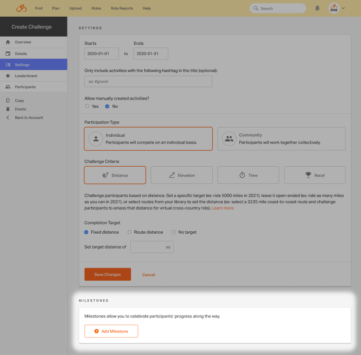Open the Rides menu
Image resolution: width=361 pixels, height=355 pixels.
[96, 8]
